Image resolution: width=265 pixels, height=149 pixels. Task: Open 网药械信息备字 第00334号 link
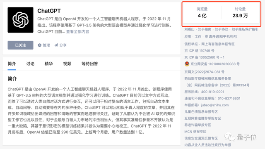(x=217, y=85)
